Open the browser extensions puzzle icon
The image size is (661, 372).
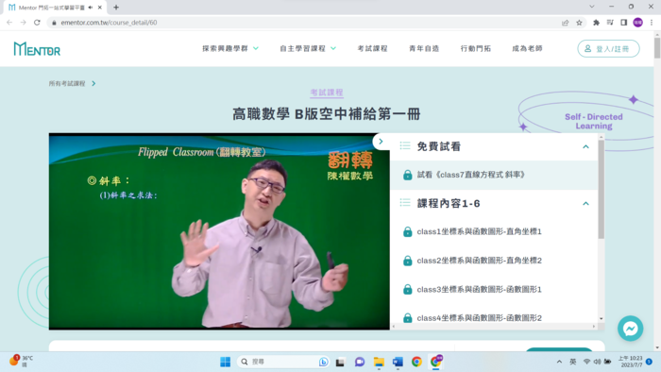596,23
